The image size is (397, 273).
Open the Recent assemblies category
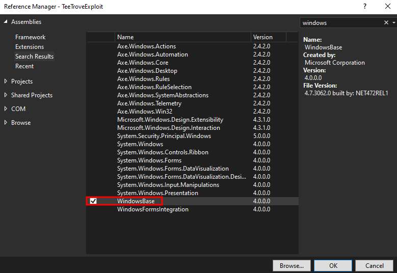click(x=24, y=66)
